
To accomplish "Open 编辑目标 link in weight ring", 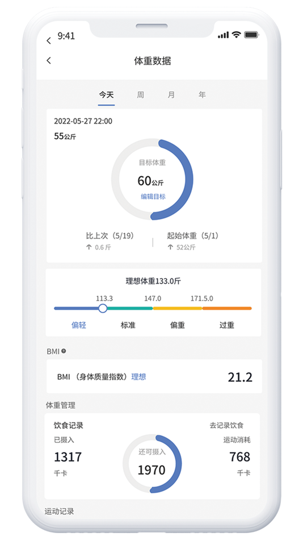I will 153,197.
